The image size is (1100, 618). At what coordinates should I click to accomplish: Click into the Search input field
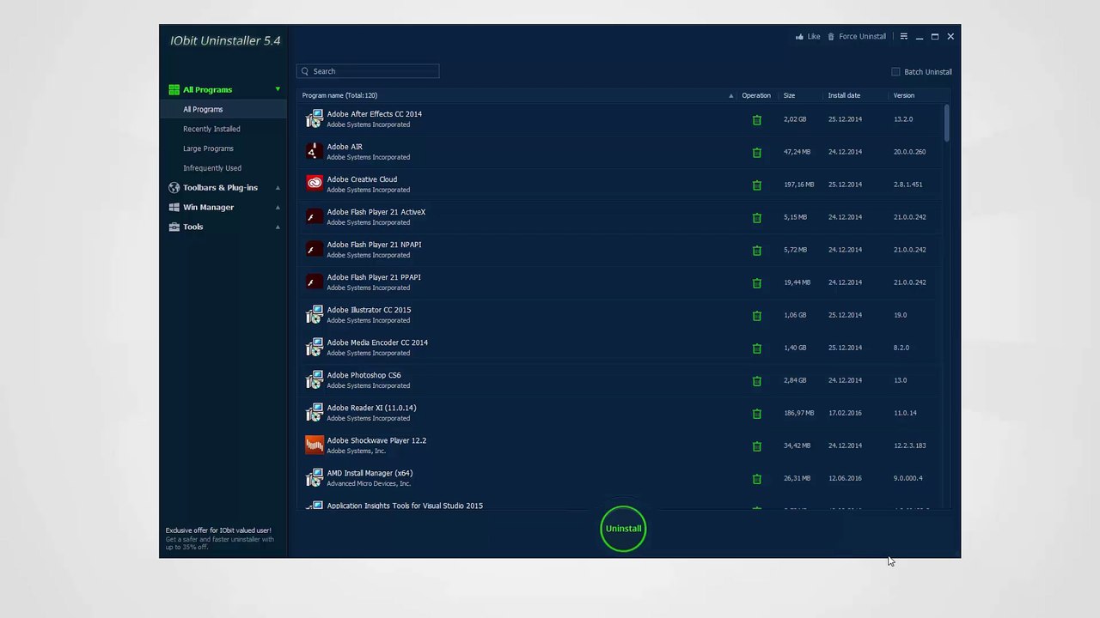(368, 71)
